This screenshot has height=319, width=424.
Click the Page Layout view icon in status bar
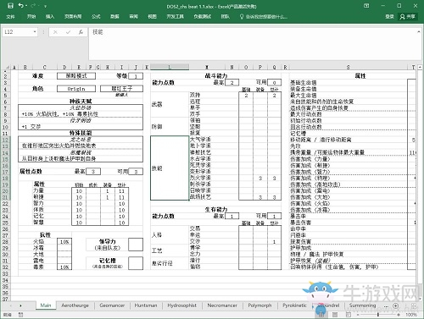pyautogui.click(x=335, y=314)
